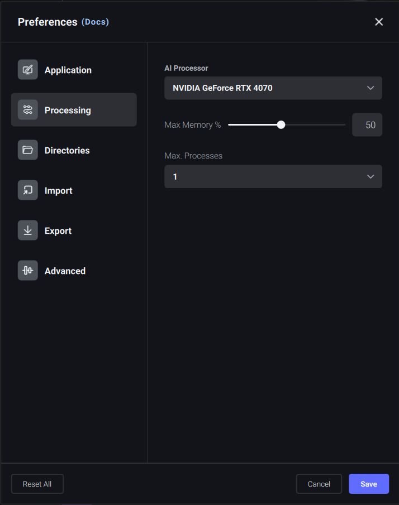
Task: Select the Import preferences section
Action: click(58, 190)
